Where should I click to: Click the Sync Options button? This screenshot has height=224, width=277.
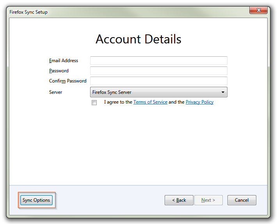coord(36,200)
